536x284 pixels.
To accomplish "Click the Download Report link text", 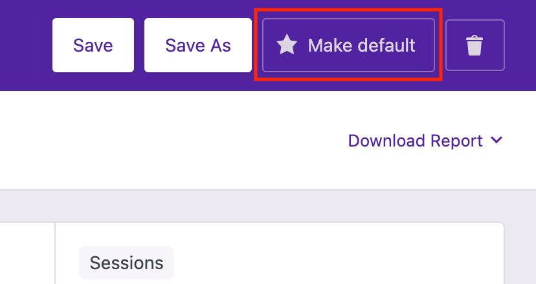I will (415, 141).
